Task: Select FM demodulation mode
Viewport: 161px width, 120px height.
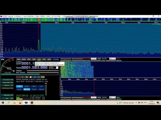Action: point(29,59)
